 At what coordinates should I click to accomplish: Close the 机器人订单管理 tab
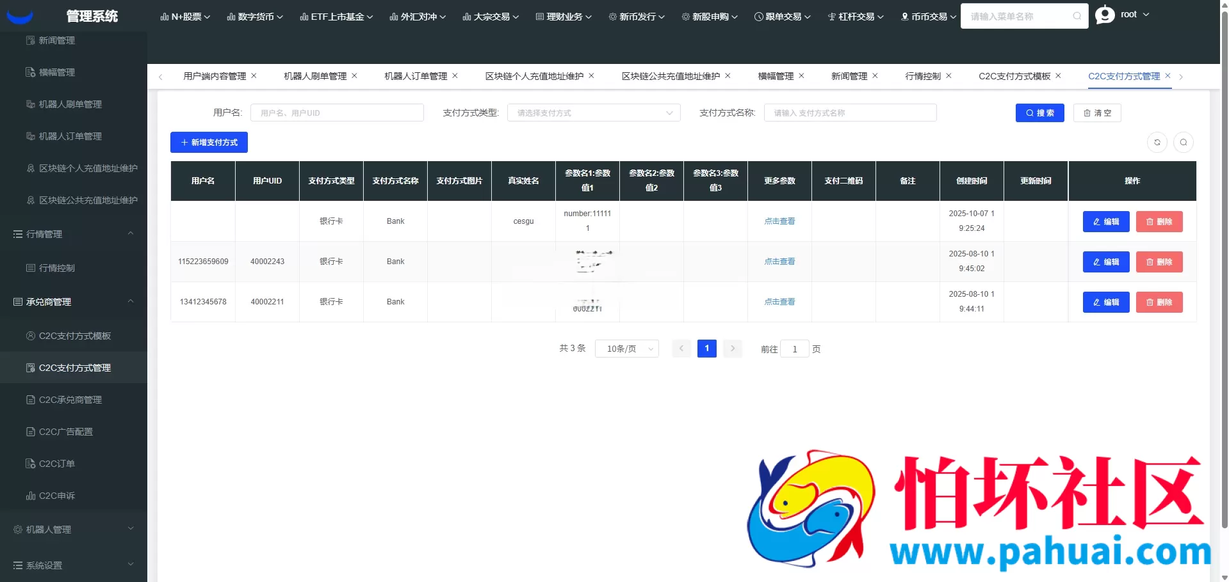pyautogui.click(x=455, y=75)
